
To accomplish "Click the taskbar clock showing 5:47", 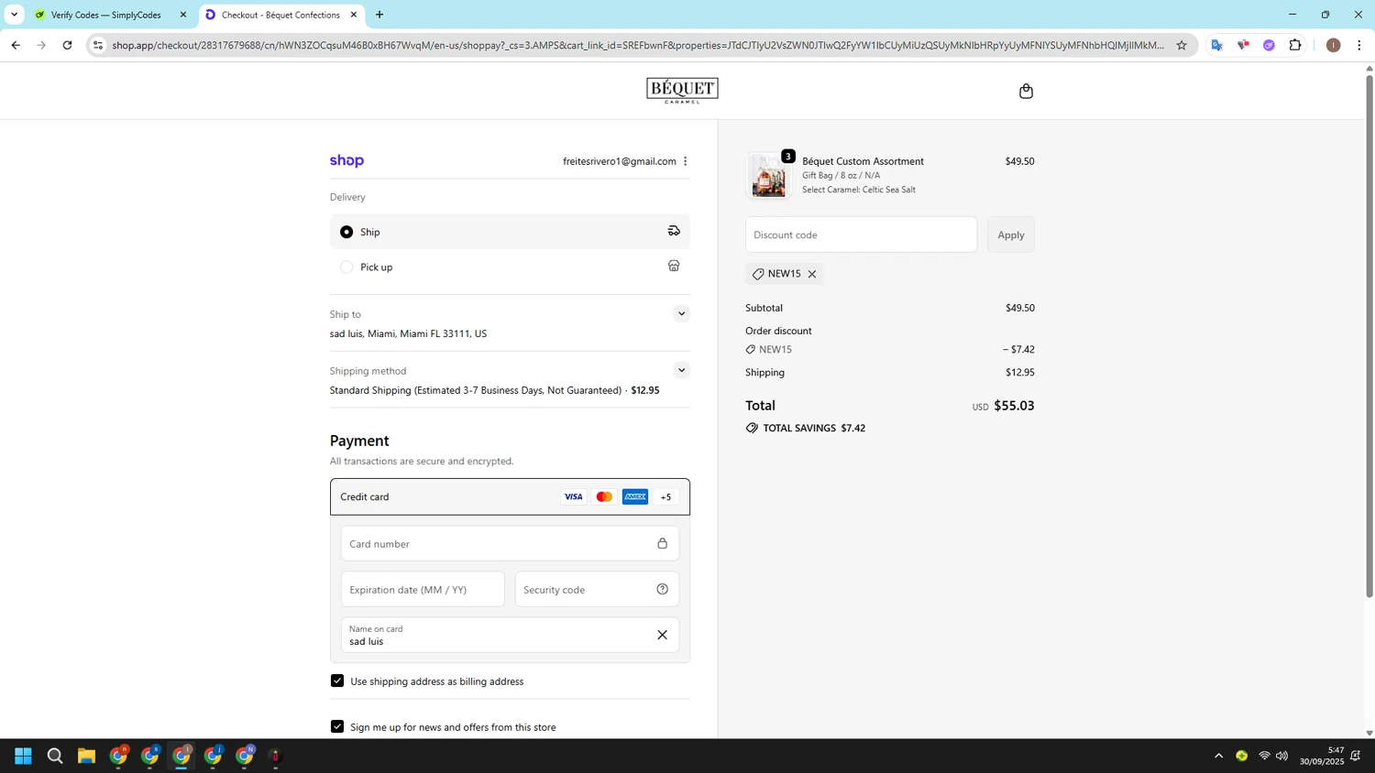I will [x=1320, y=756].
